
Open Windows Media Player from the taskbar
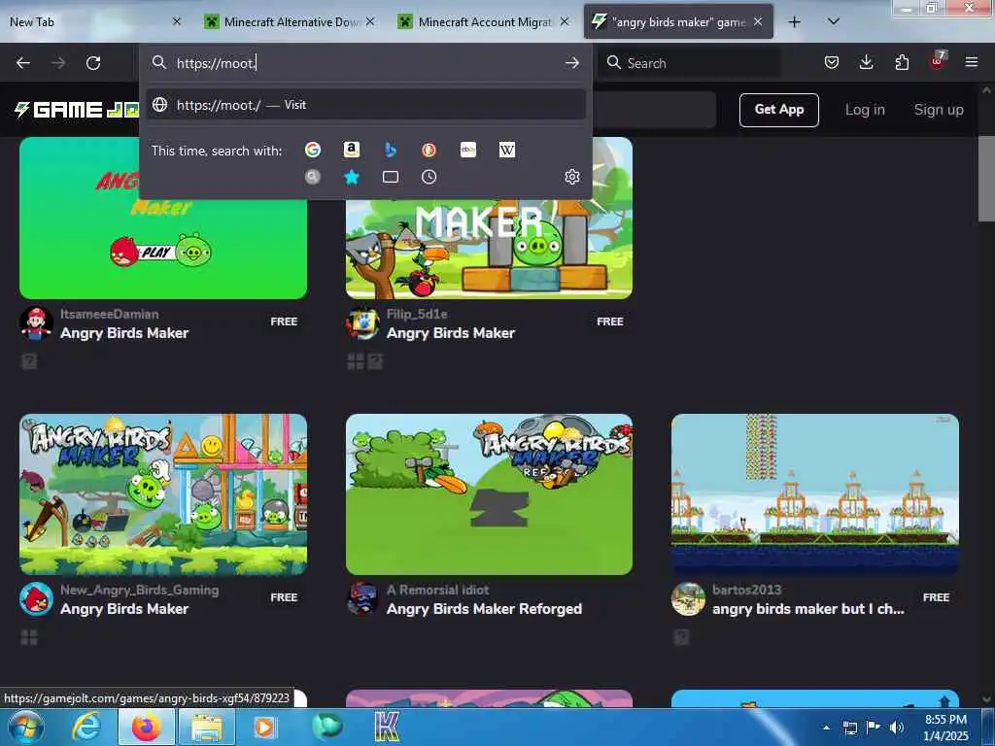(264, 727)
